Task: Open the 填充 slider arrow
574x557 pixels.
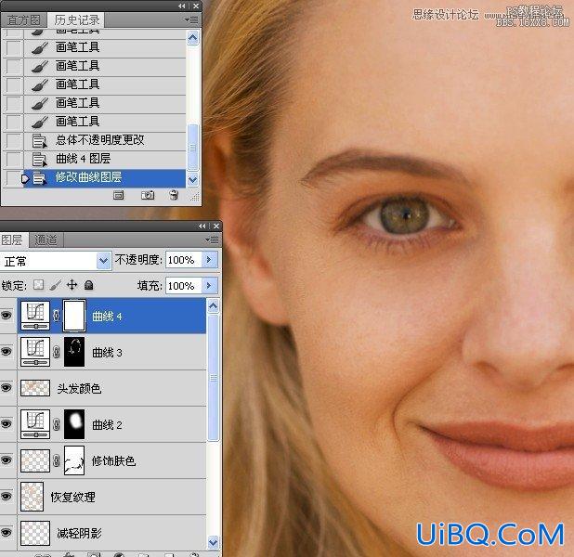Action: [x=210, y=285]
